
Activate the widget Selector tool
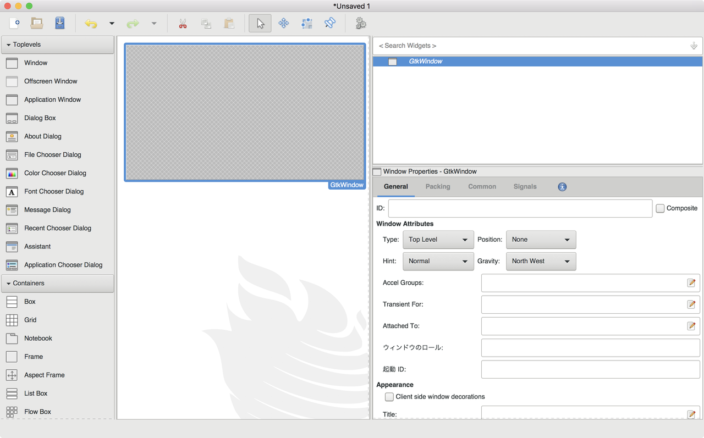[x=260, y=23]
